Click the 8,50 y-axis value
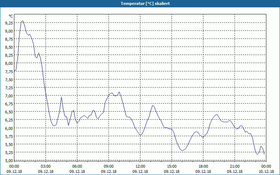The height and width of the screenshot is (175, 280). point(9,47)
